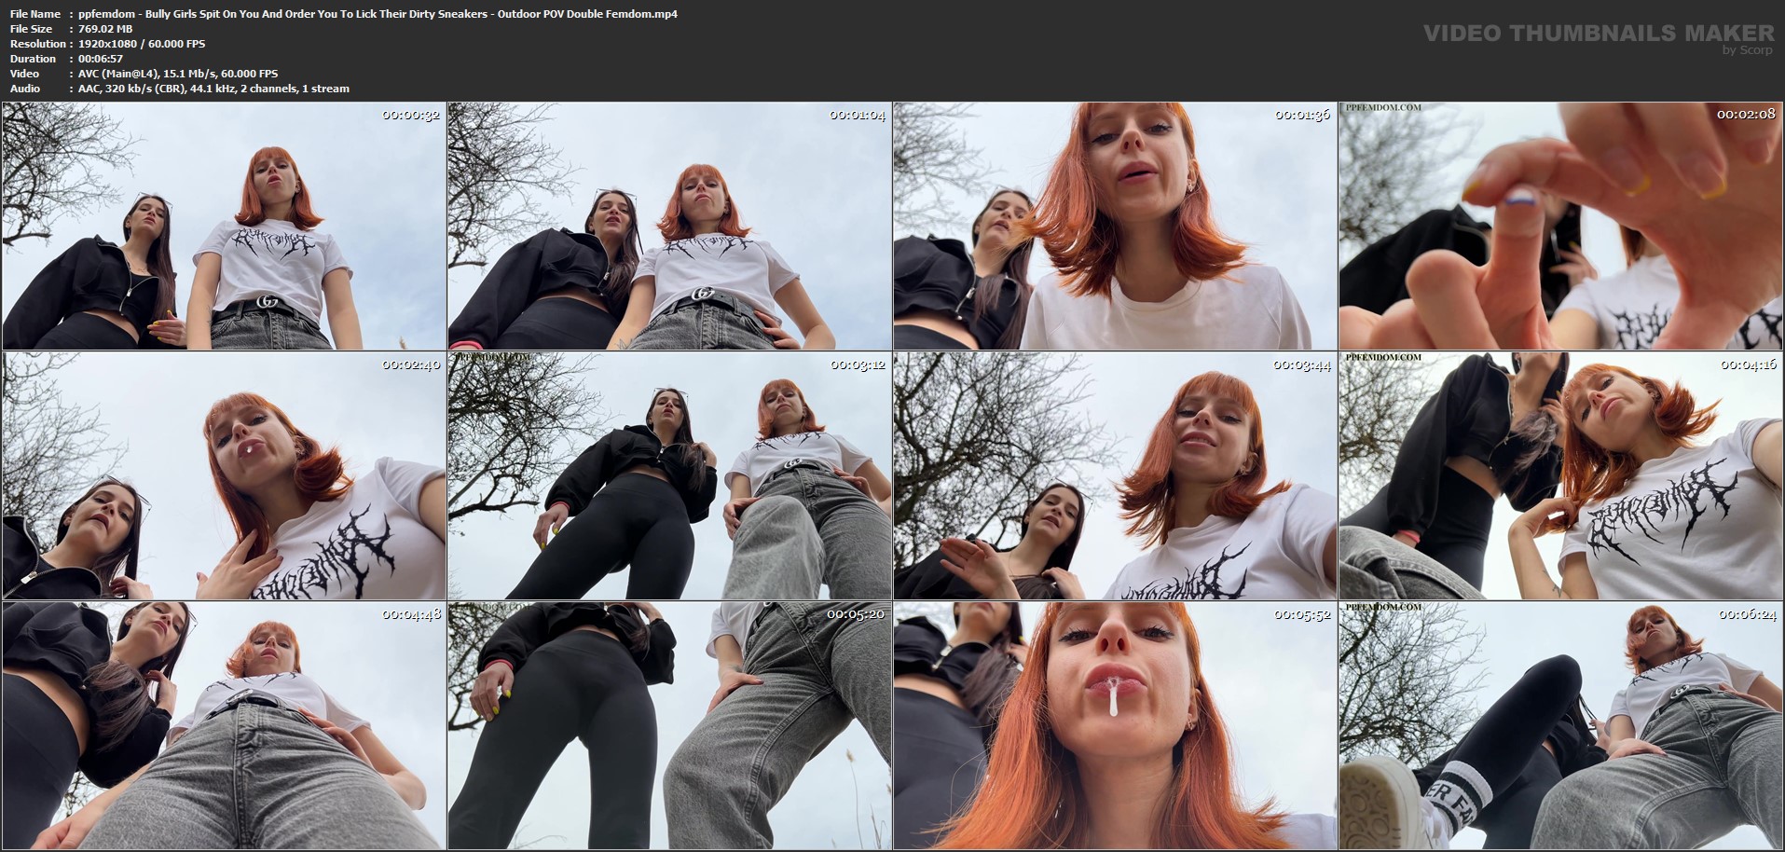Click the thumbnail at 00:03:44
The width and height of the screenshot is (1785, 852).
point(1115,475)
